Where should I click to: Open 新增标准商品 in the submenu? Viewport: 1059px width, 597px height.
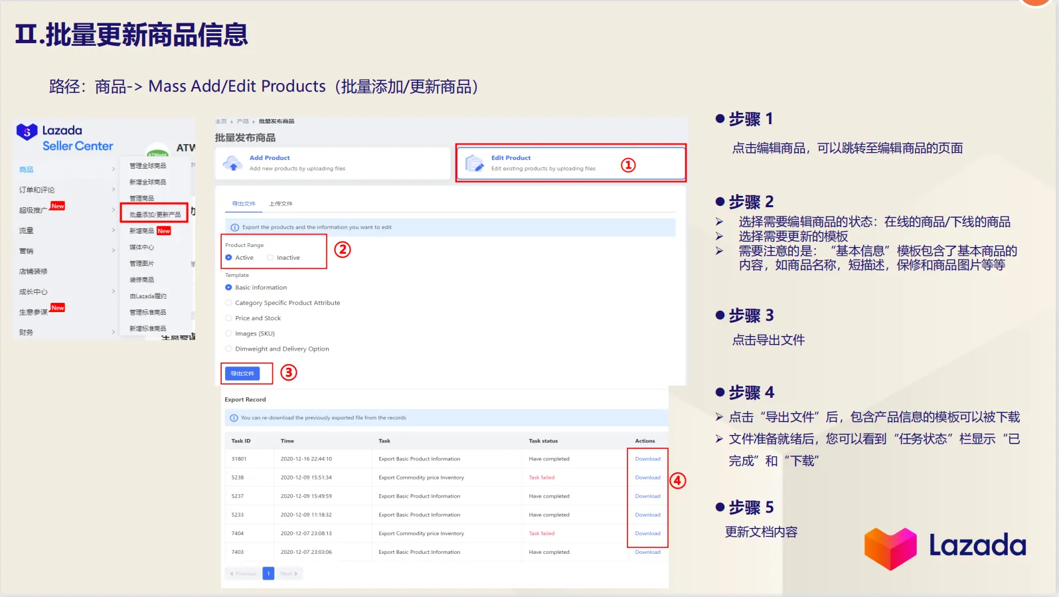148,329
